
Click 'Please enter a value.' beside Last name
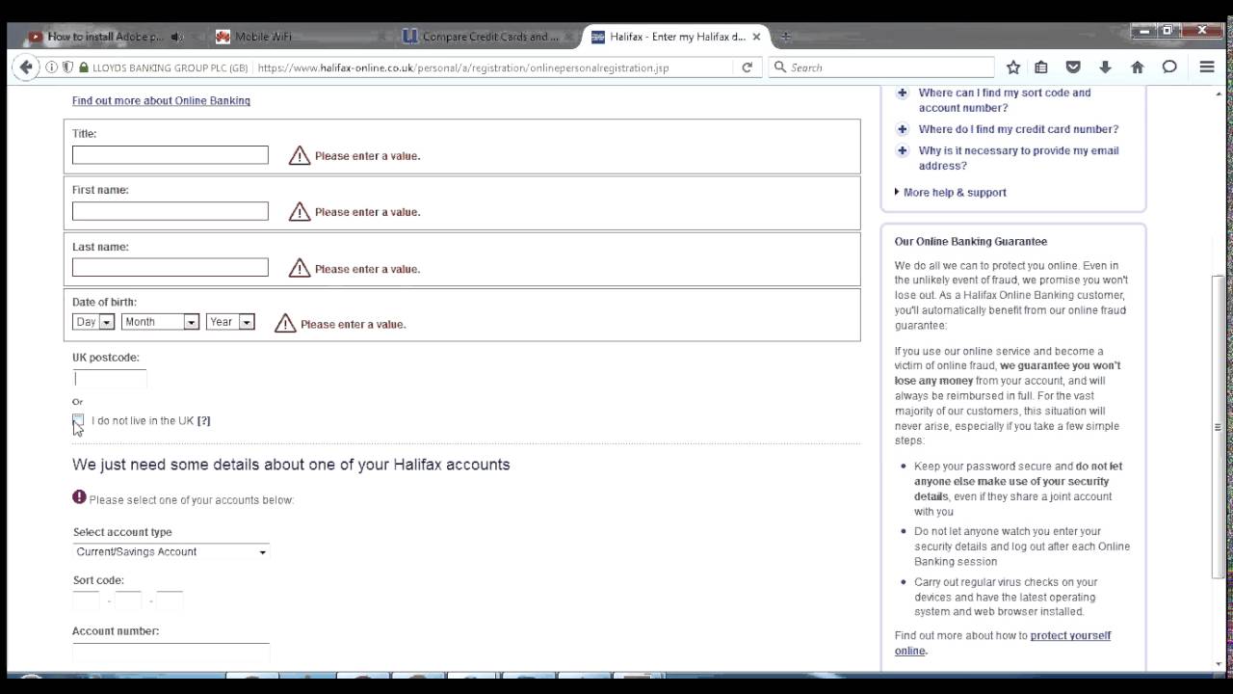368,269
